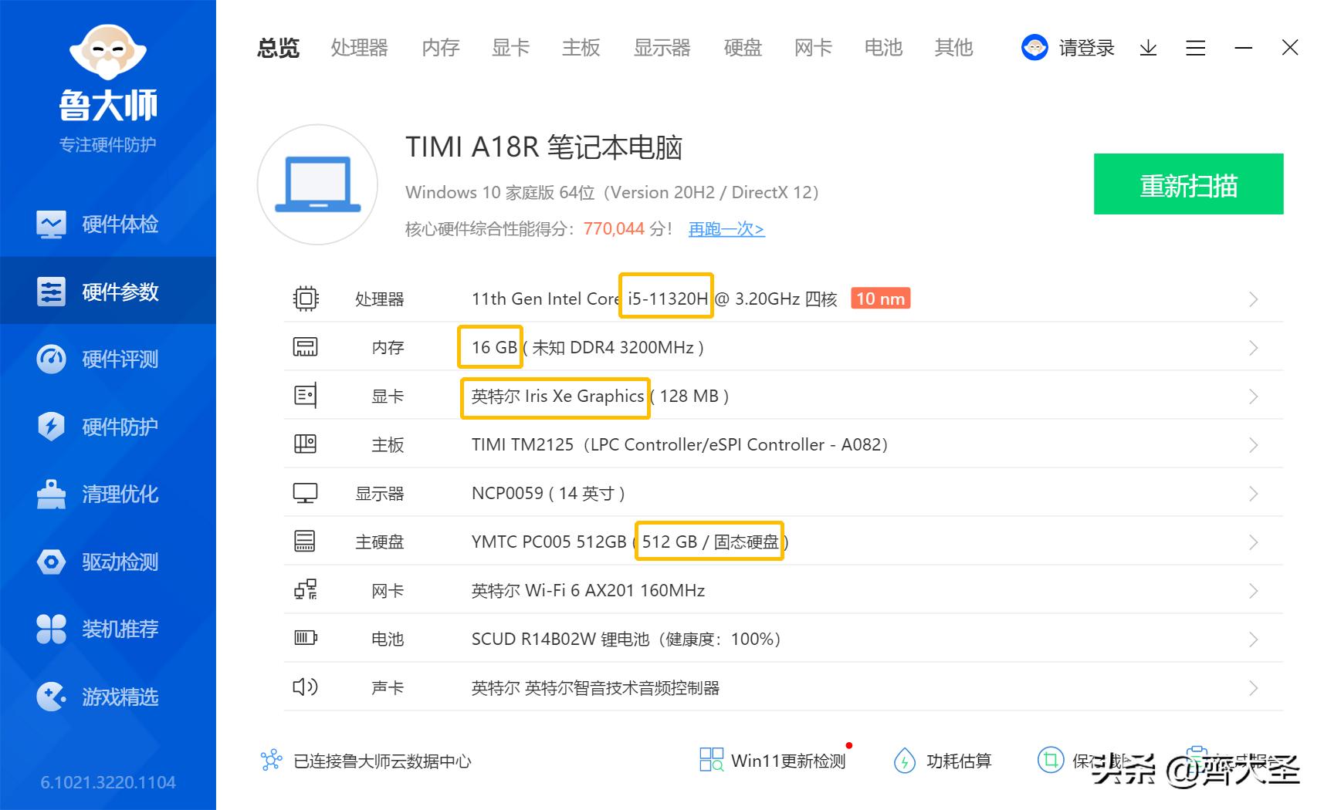Open 硬件体检 in the sidebar
Image resolution: width=1324 pixels, height=810 pixels.
108,224
